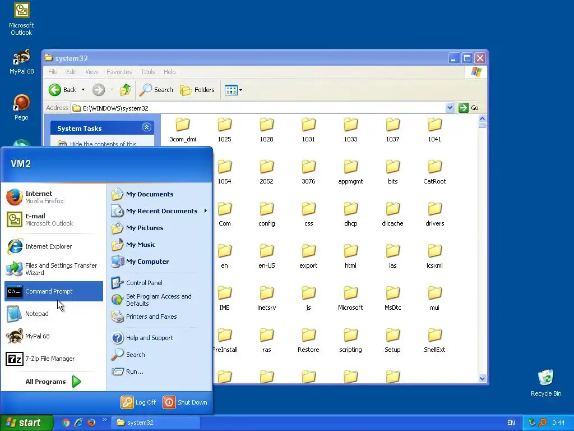
Task: Launch MyPal 68 from Start menu
Action: pos(53,336)
